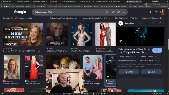
Task: Click the Deborah Ann Woll search field
Action: point(69,12)
